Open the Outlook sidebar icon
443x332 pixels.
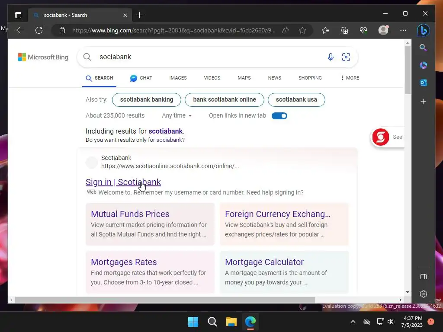point(423,83)
